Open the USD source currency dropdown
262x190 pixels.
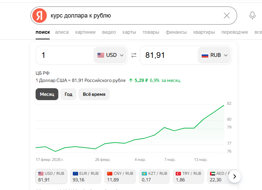click(110, 55)
